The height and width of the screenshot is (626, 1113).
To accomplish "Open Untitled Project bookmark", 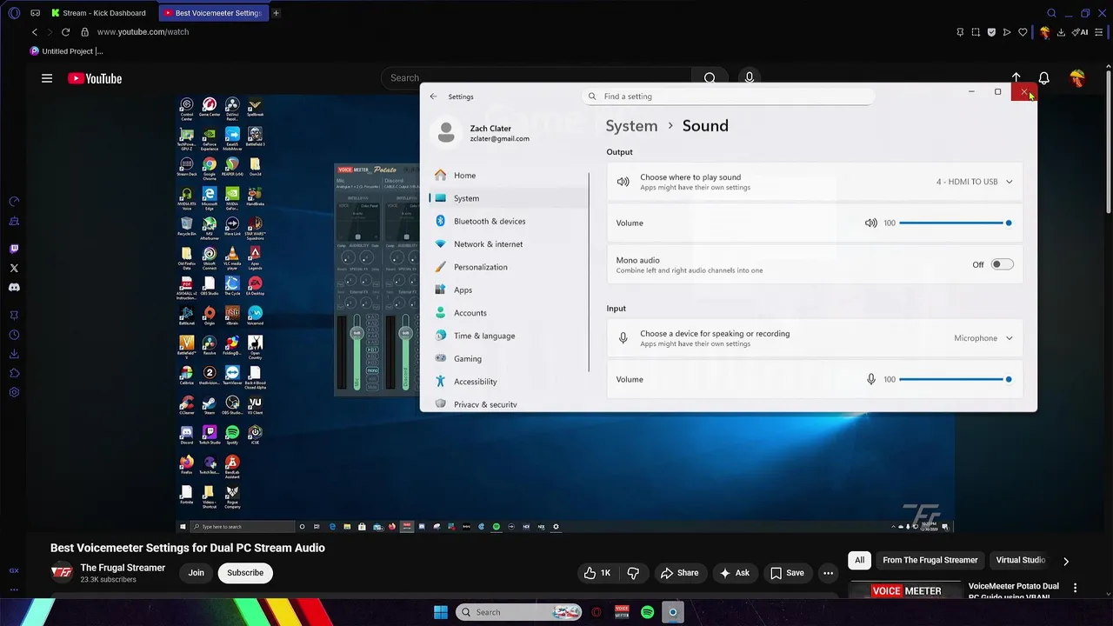I will [66, 51].
